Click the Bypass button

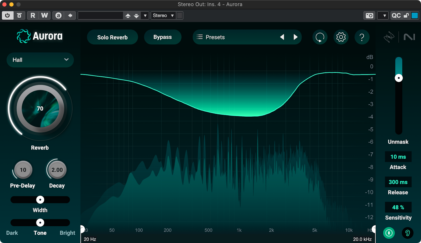tap(163, 37)
